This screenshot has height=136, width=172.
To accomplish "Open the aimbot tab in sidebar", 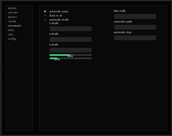I will click(x=12, y=8).
